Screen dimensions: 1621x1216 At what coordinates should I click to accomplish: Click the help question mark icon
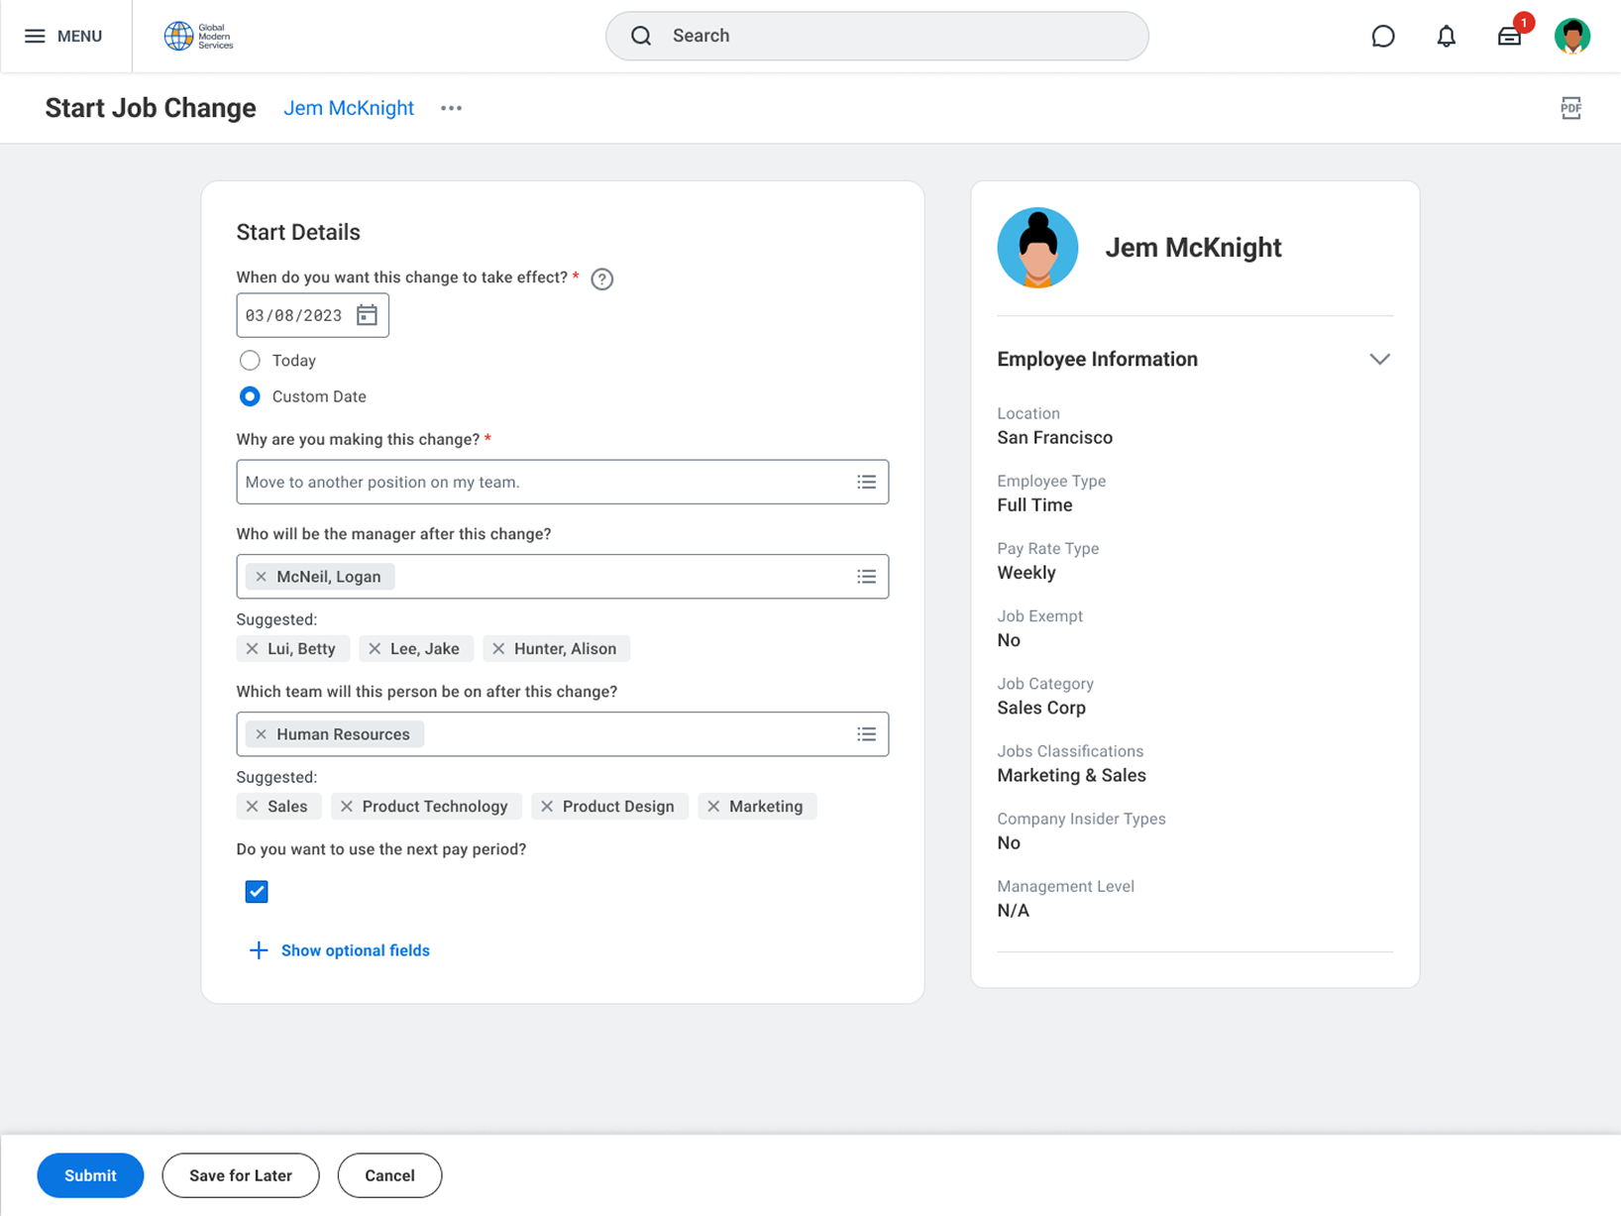point(601,279)
